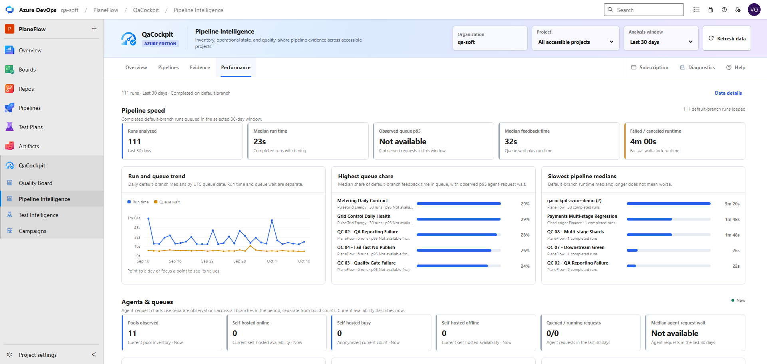Toggle the Run time legend swatch

click(129, 202)
